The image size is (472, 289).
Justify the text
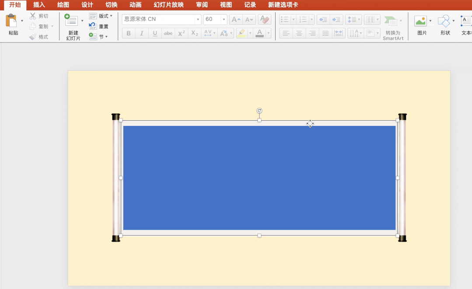325,33
